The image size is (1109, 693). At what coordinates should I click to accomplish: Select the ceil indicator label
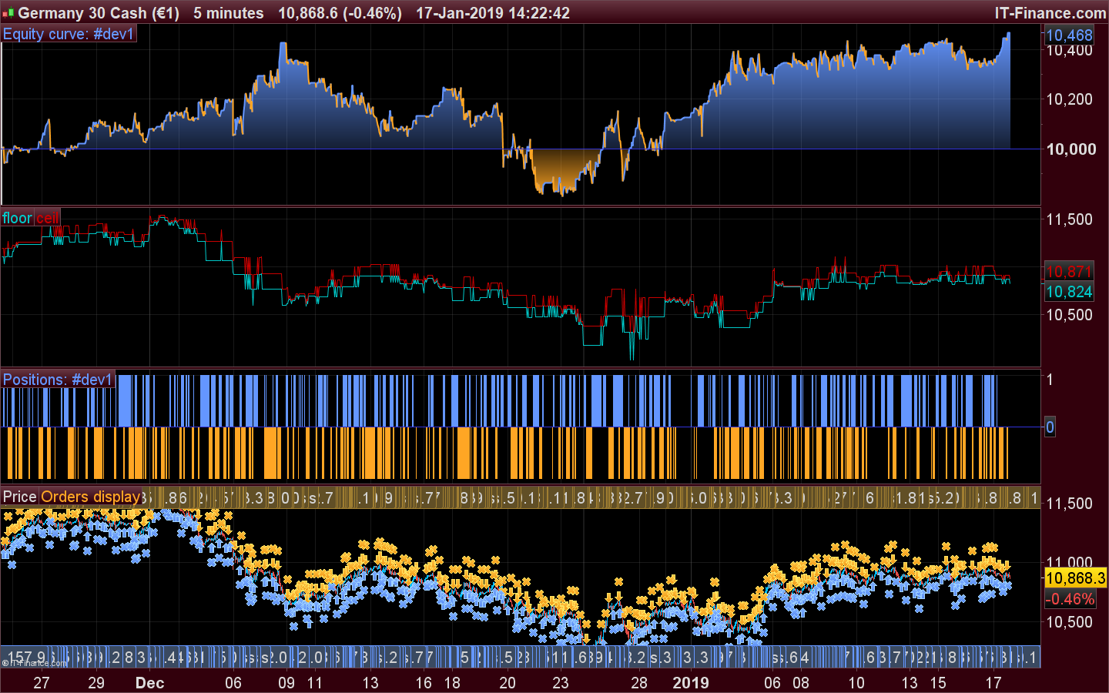point(47,218)
